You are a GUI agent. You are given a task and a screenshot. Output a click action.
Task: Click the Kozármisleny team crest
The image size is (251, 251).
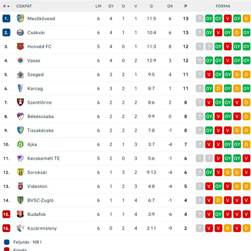[x=20, y=228]
